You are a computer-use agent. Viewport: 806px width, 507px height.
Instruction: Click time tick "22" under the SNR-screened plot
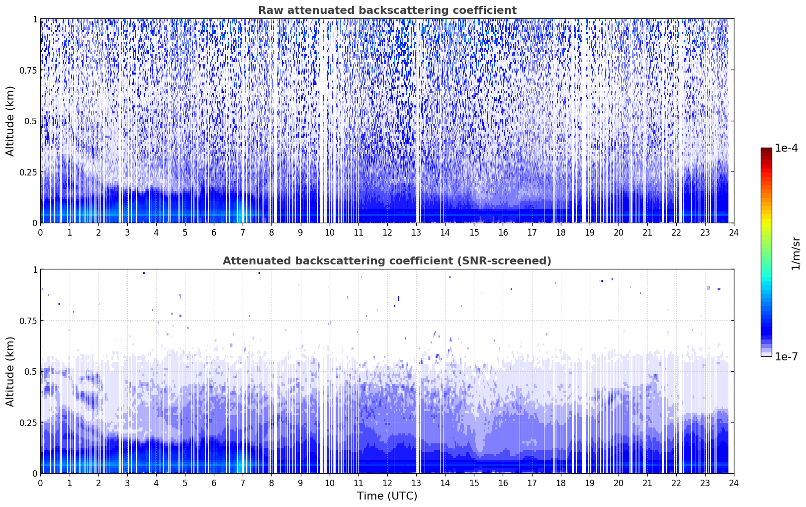pos(676,483)
